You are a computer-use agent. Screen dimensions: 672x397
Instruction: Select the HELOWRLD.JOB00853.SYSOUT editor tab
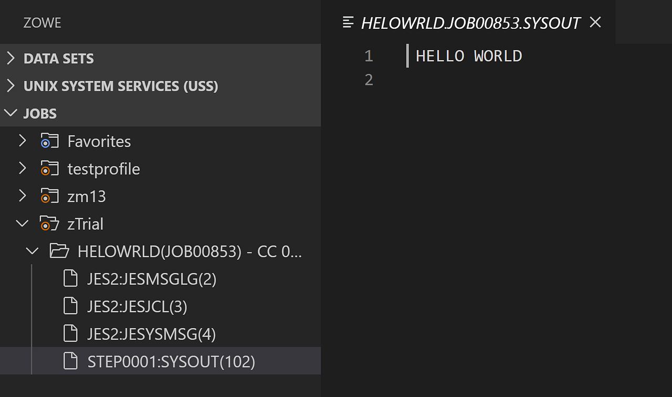(470, 23)
